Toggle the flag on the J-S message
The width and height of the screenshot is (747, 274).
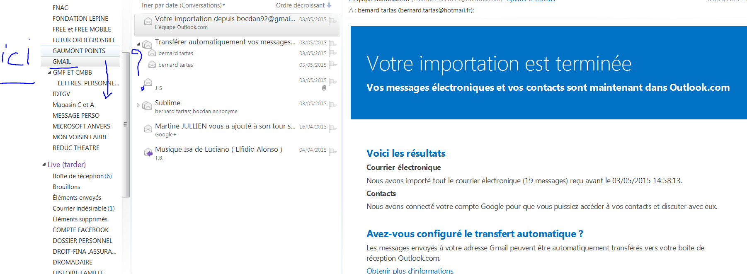click(x=332, y=82)
